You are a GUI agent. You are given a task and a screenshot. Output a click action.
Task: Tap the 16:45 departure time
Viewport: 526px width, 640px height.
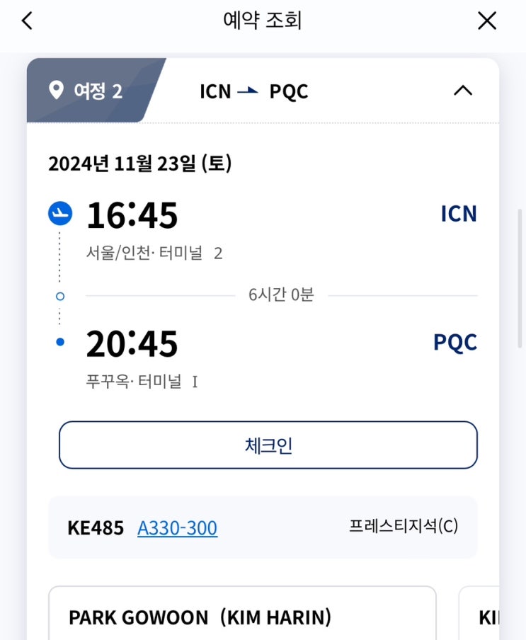132,215
